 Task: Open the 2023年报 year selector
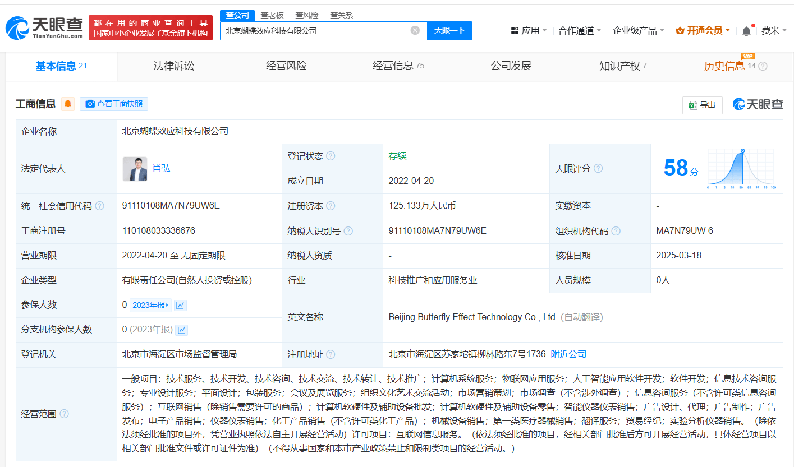150,305
